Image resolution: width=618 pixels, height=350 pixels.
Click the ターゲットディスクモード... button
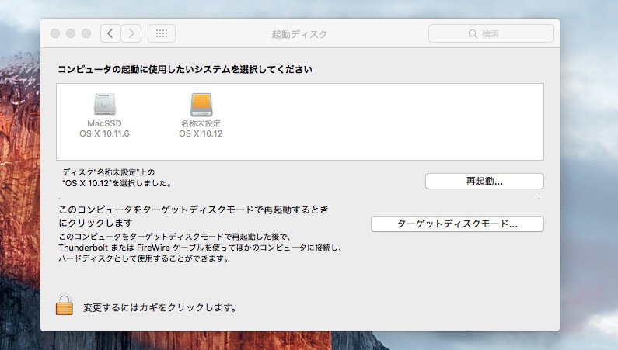coord(457,224)
